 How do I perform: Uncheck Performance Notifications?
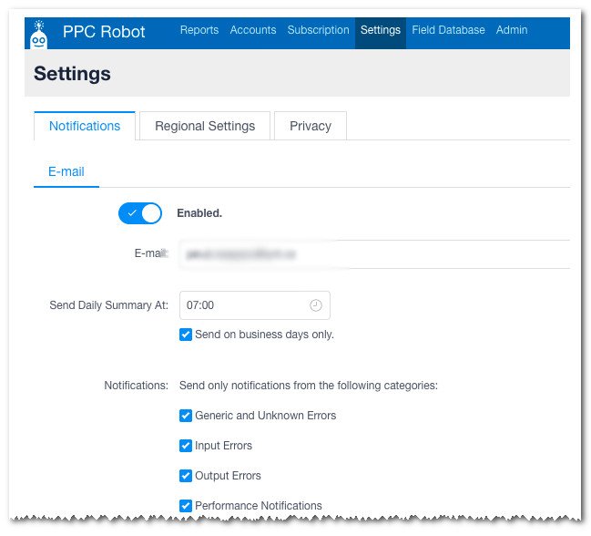pos(186,506)
